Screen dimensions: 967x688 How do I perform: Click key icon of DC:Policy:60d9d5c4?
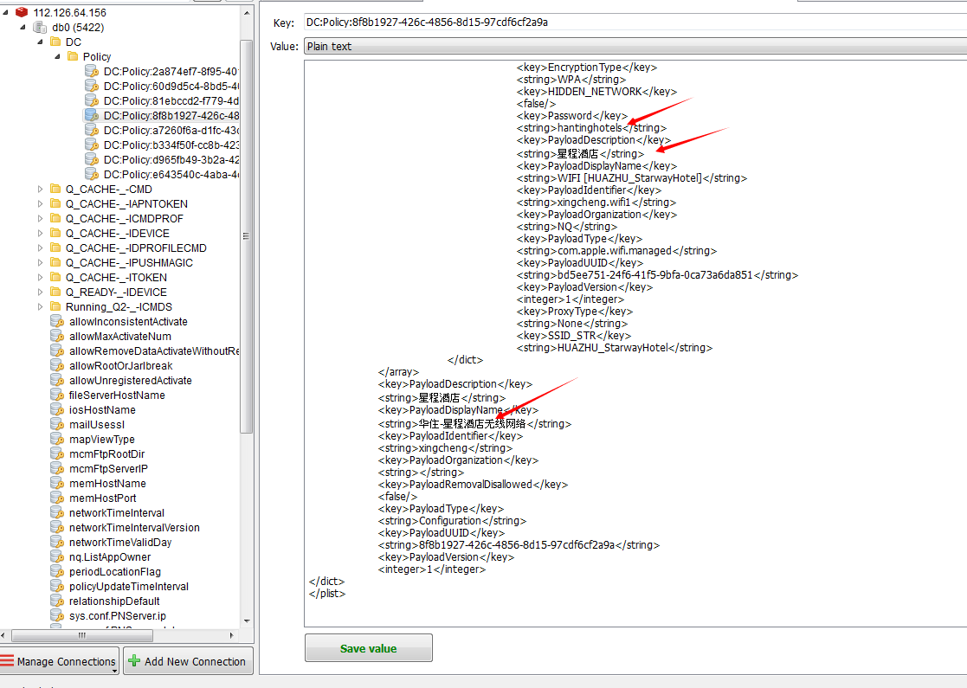91,86
